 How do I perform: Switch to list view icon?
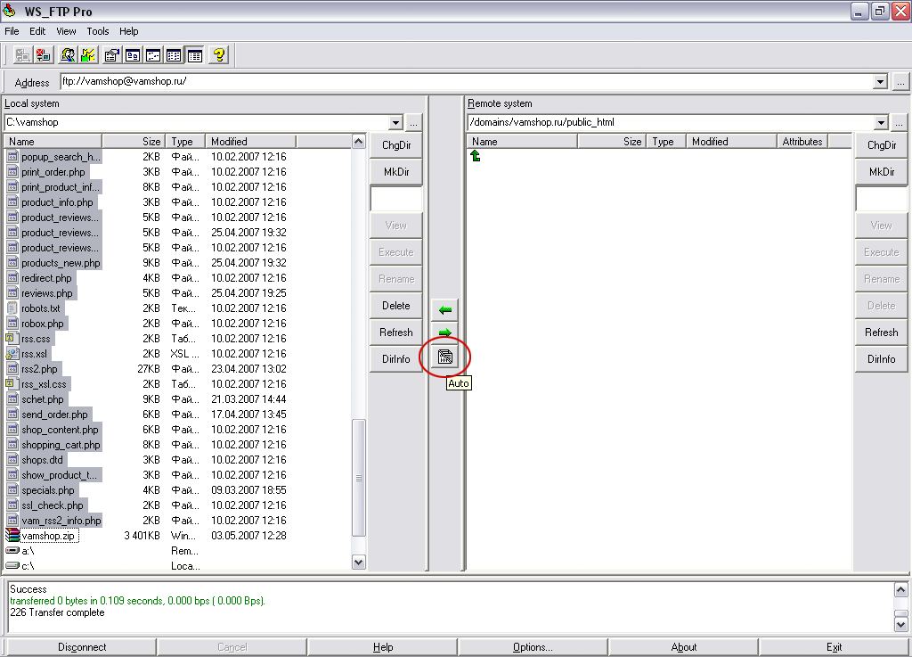click(x=174, y=55)
